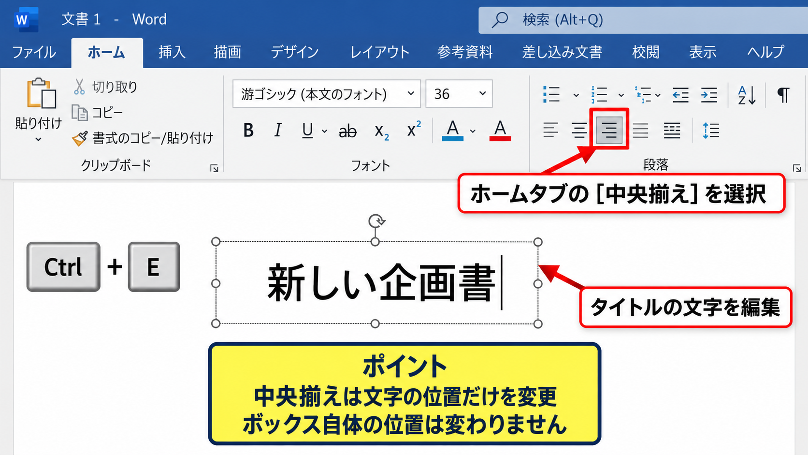The width and height of the screenshot is (808, 455).
Task: Switch to the 校閲 tab
Action: tap(646, 52)
